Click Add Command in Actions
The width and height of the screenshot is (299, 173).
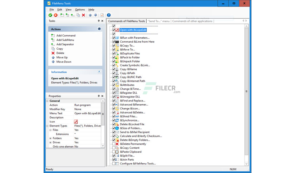66,35
